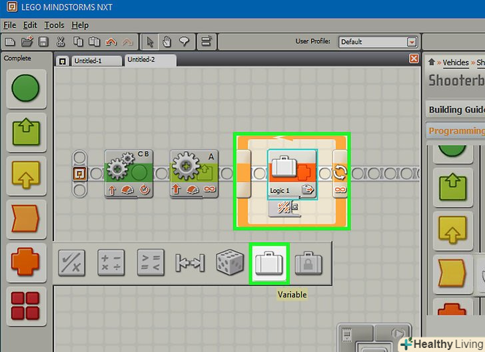
Task: Click the logic data hub plug
Action: [x=284, y=208]
